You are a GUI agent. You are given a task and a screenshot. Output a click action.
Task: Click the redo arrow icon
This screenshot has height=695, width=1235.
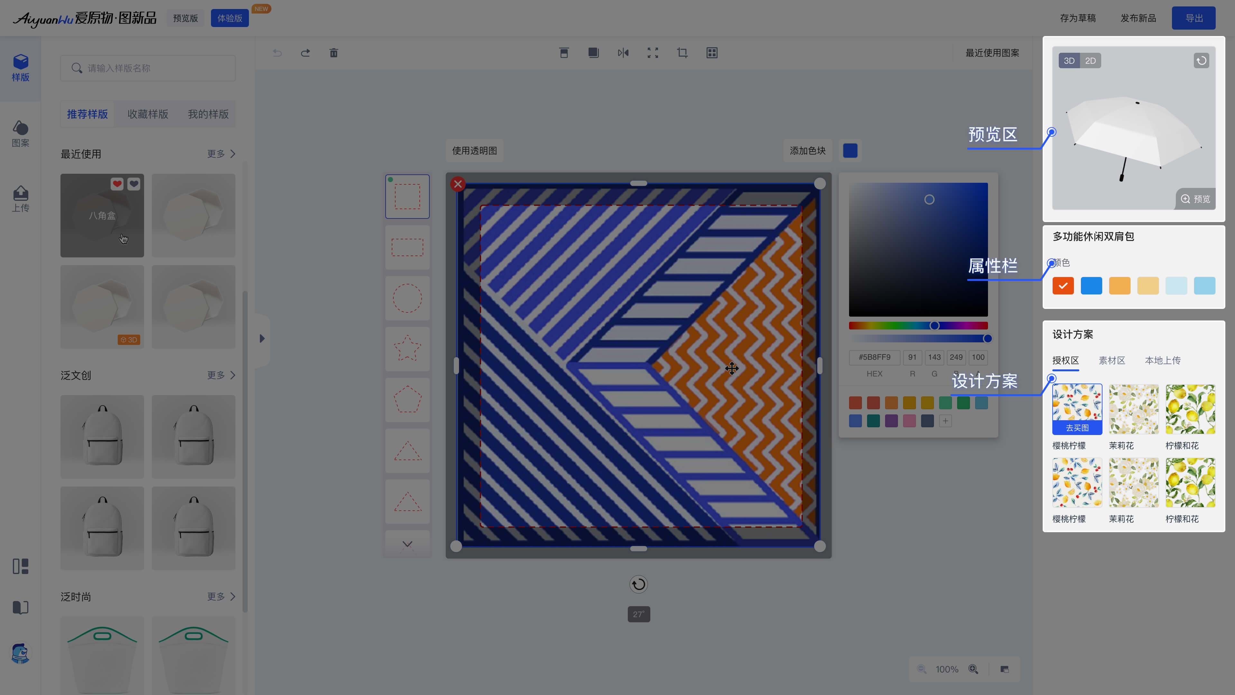coord(306,53)
